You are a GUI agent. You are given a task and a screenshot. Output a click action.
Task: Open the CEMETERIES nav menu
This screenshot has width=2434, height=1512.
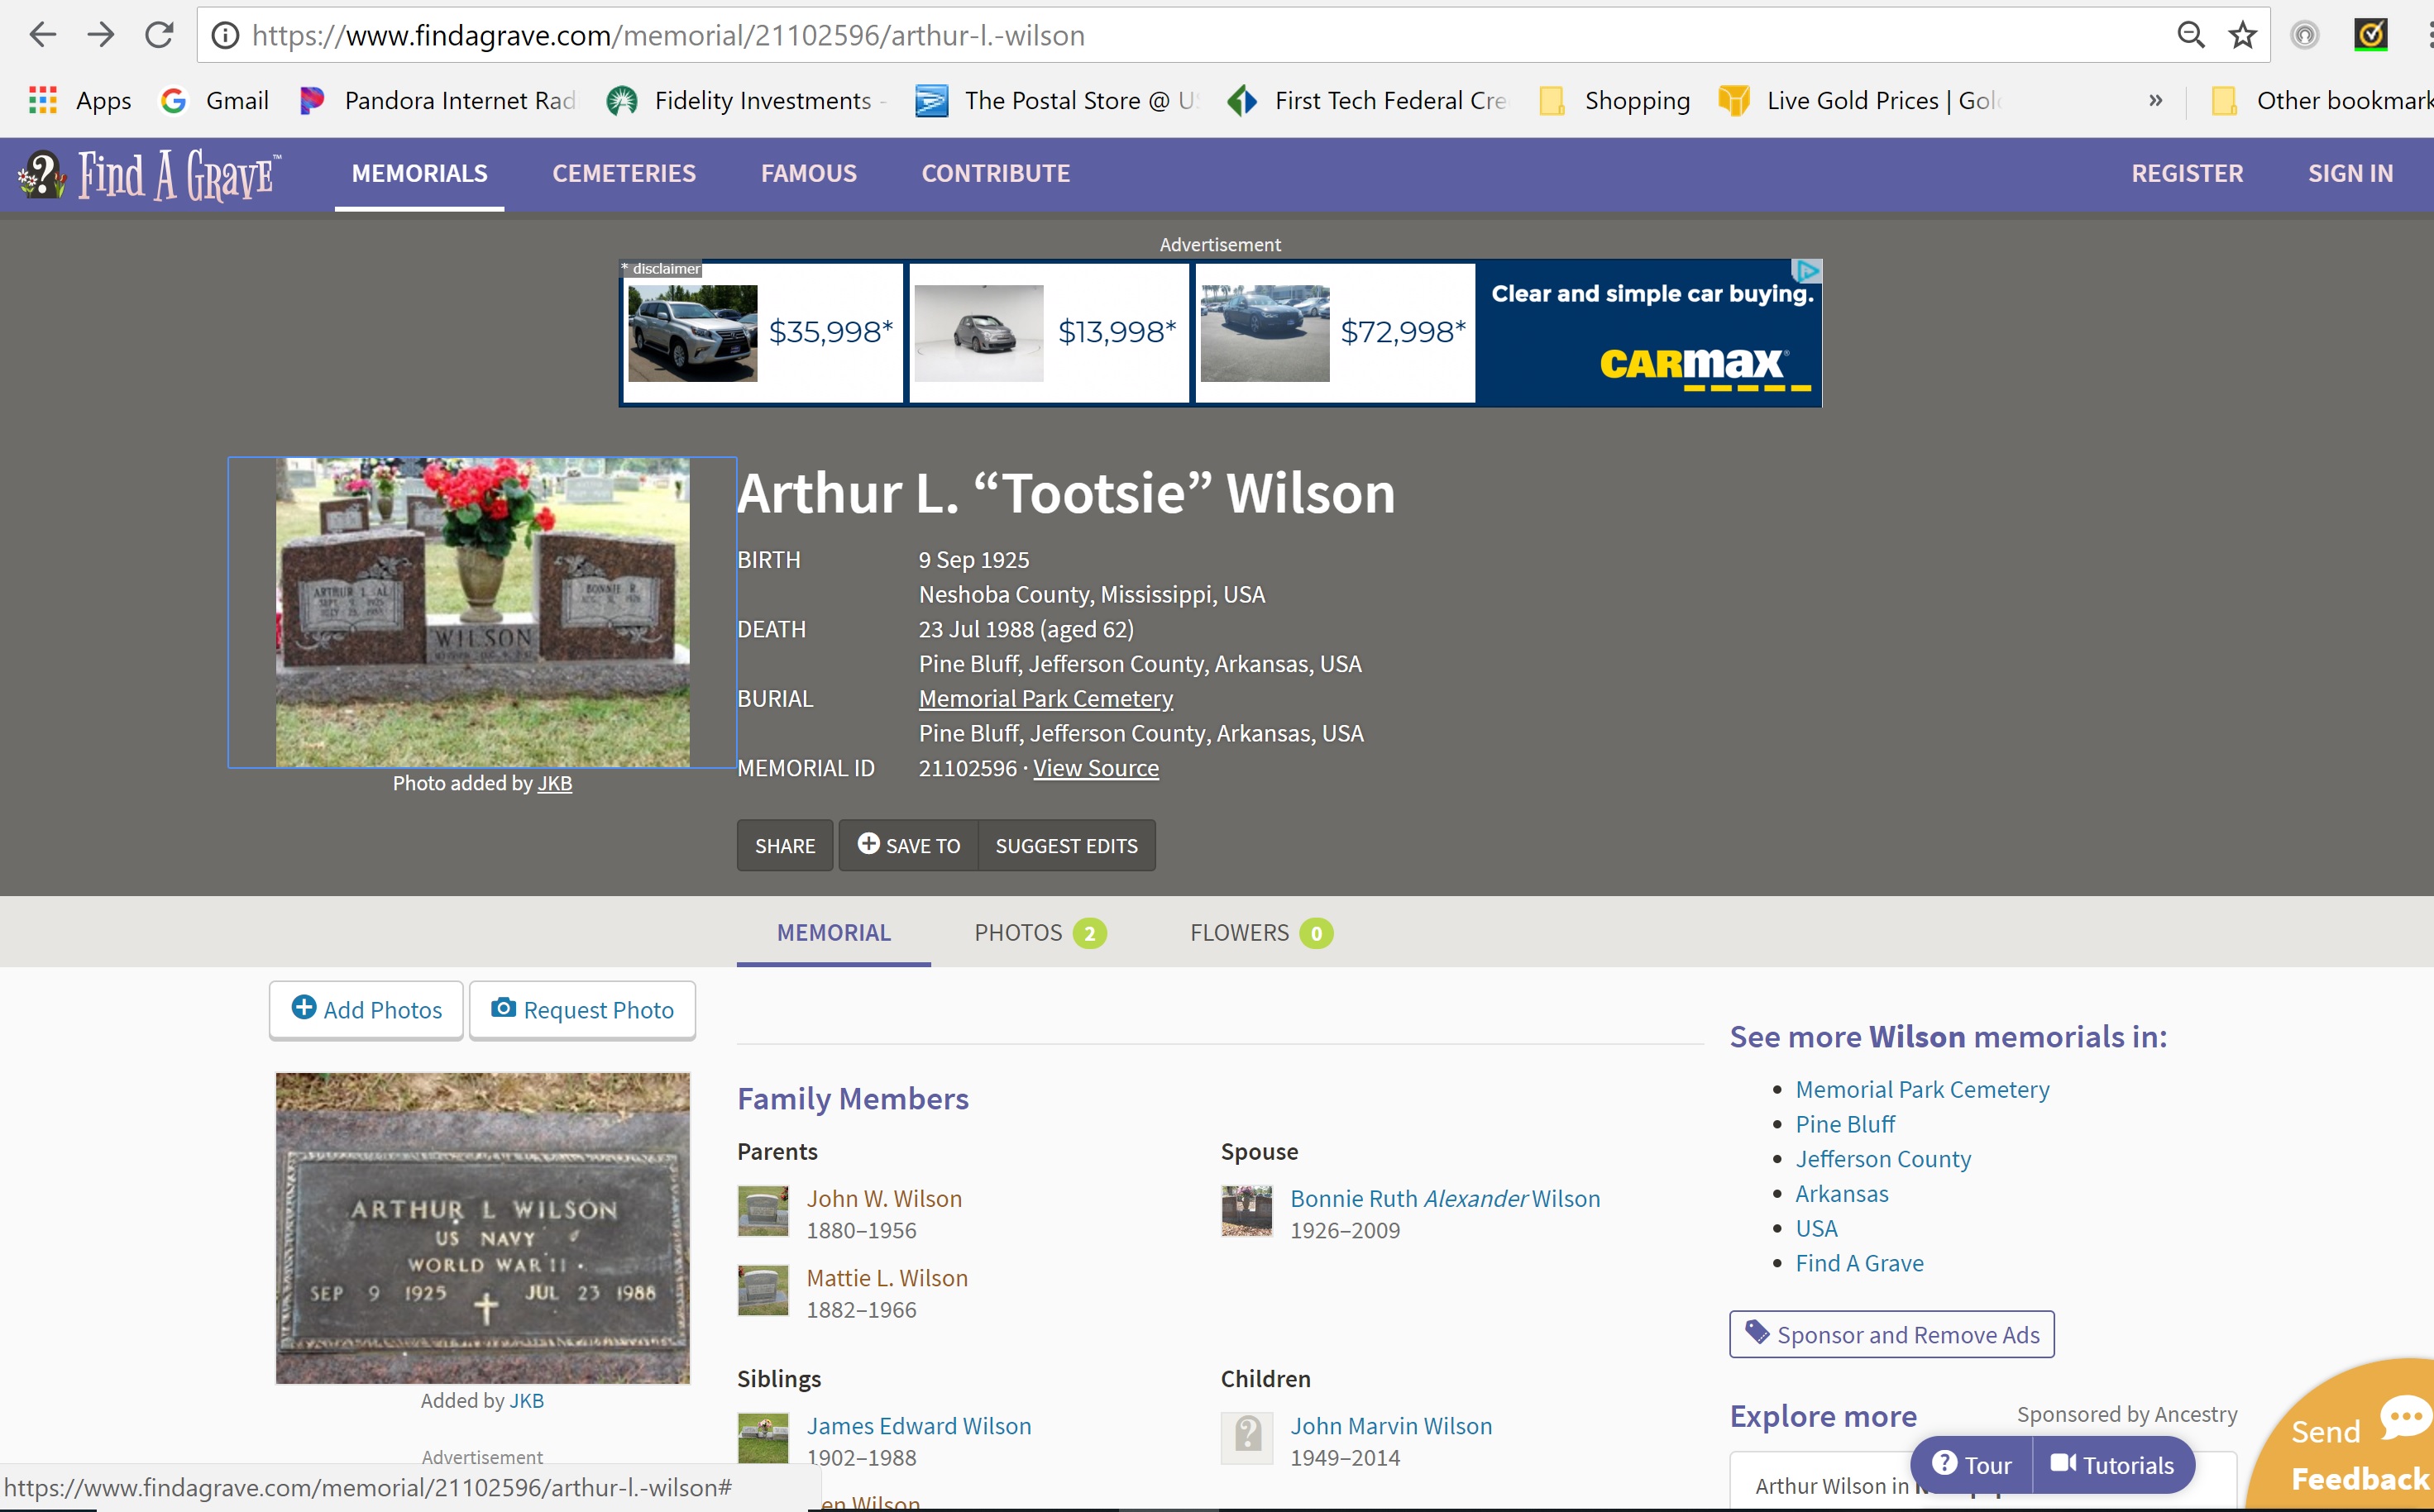tap(624, 174)
